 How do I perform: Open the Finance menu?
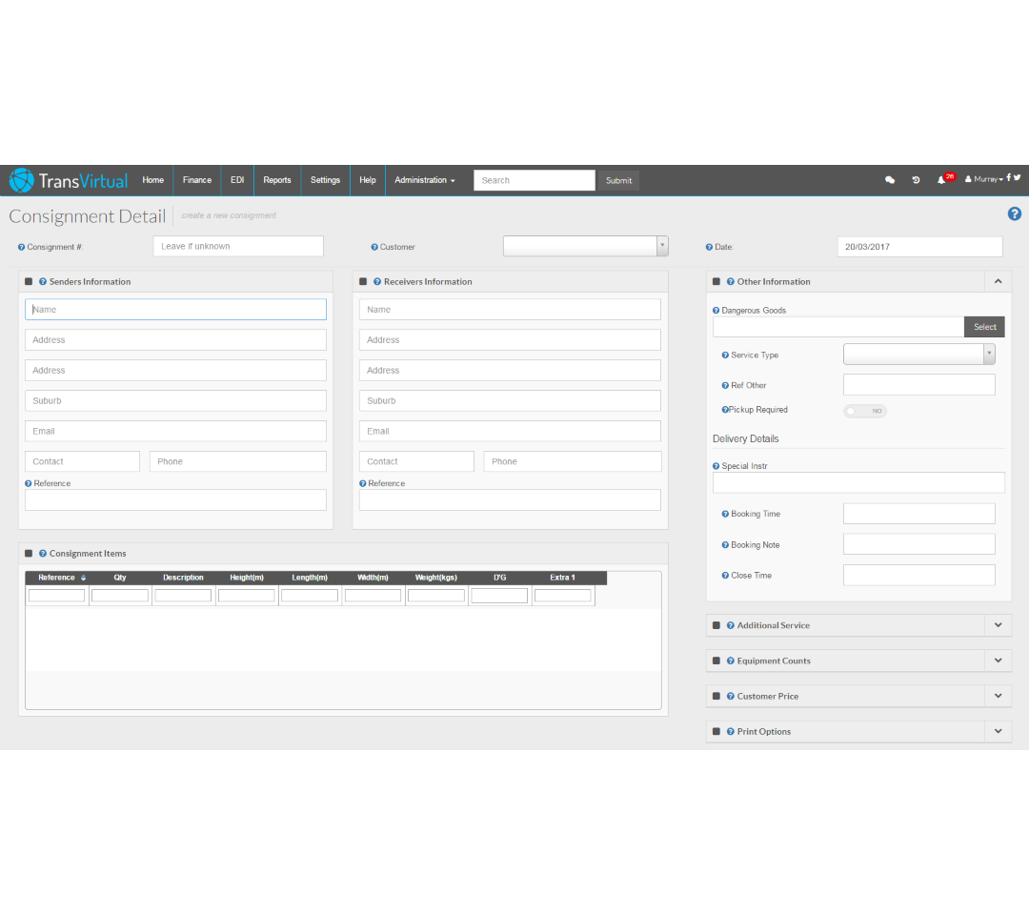tap(197, 180)
